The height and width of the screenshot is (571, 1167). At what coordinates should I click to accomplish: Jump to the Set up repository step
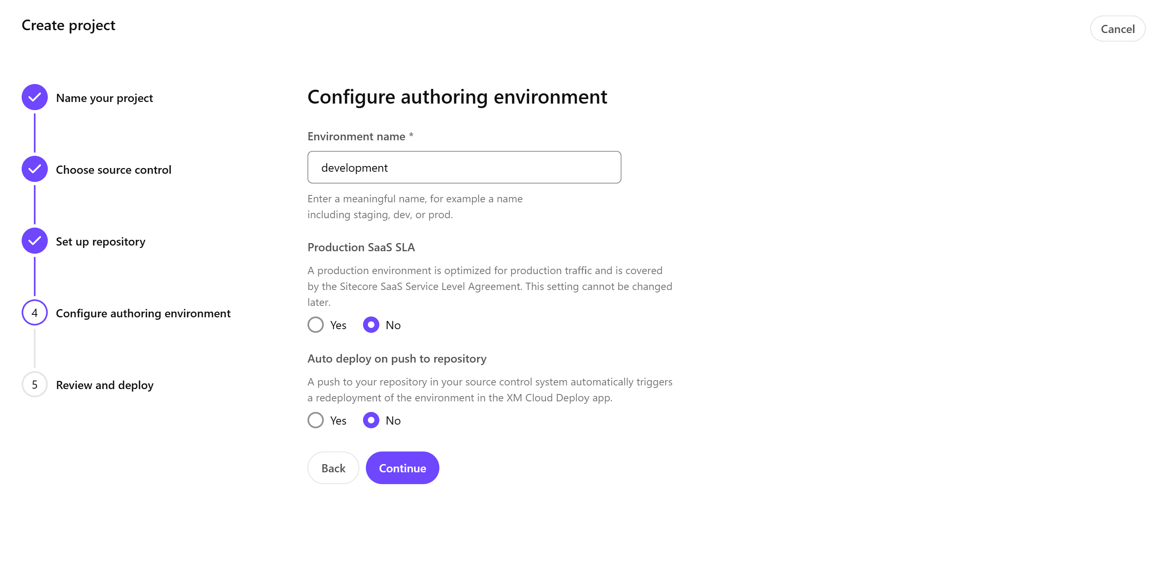(100, 241)
